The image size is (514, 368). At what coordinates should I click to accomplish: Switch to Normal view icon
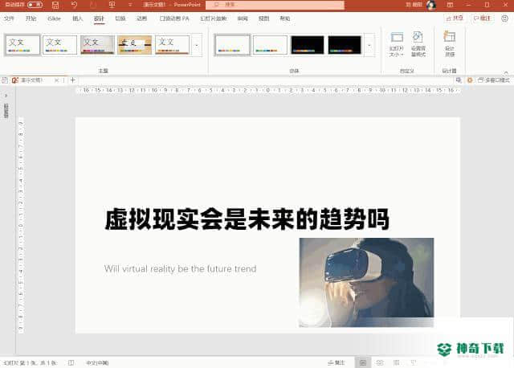[x=363, y=362]
